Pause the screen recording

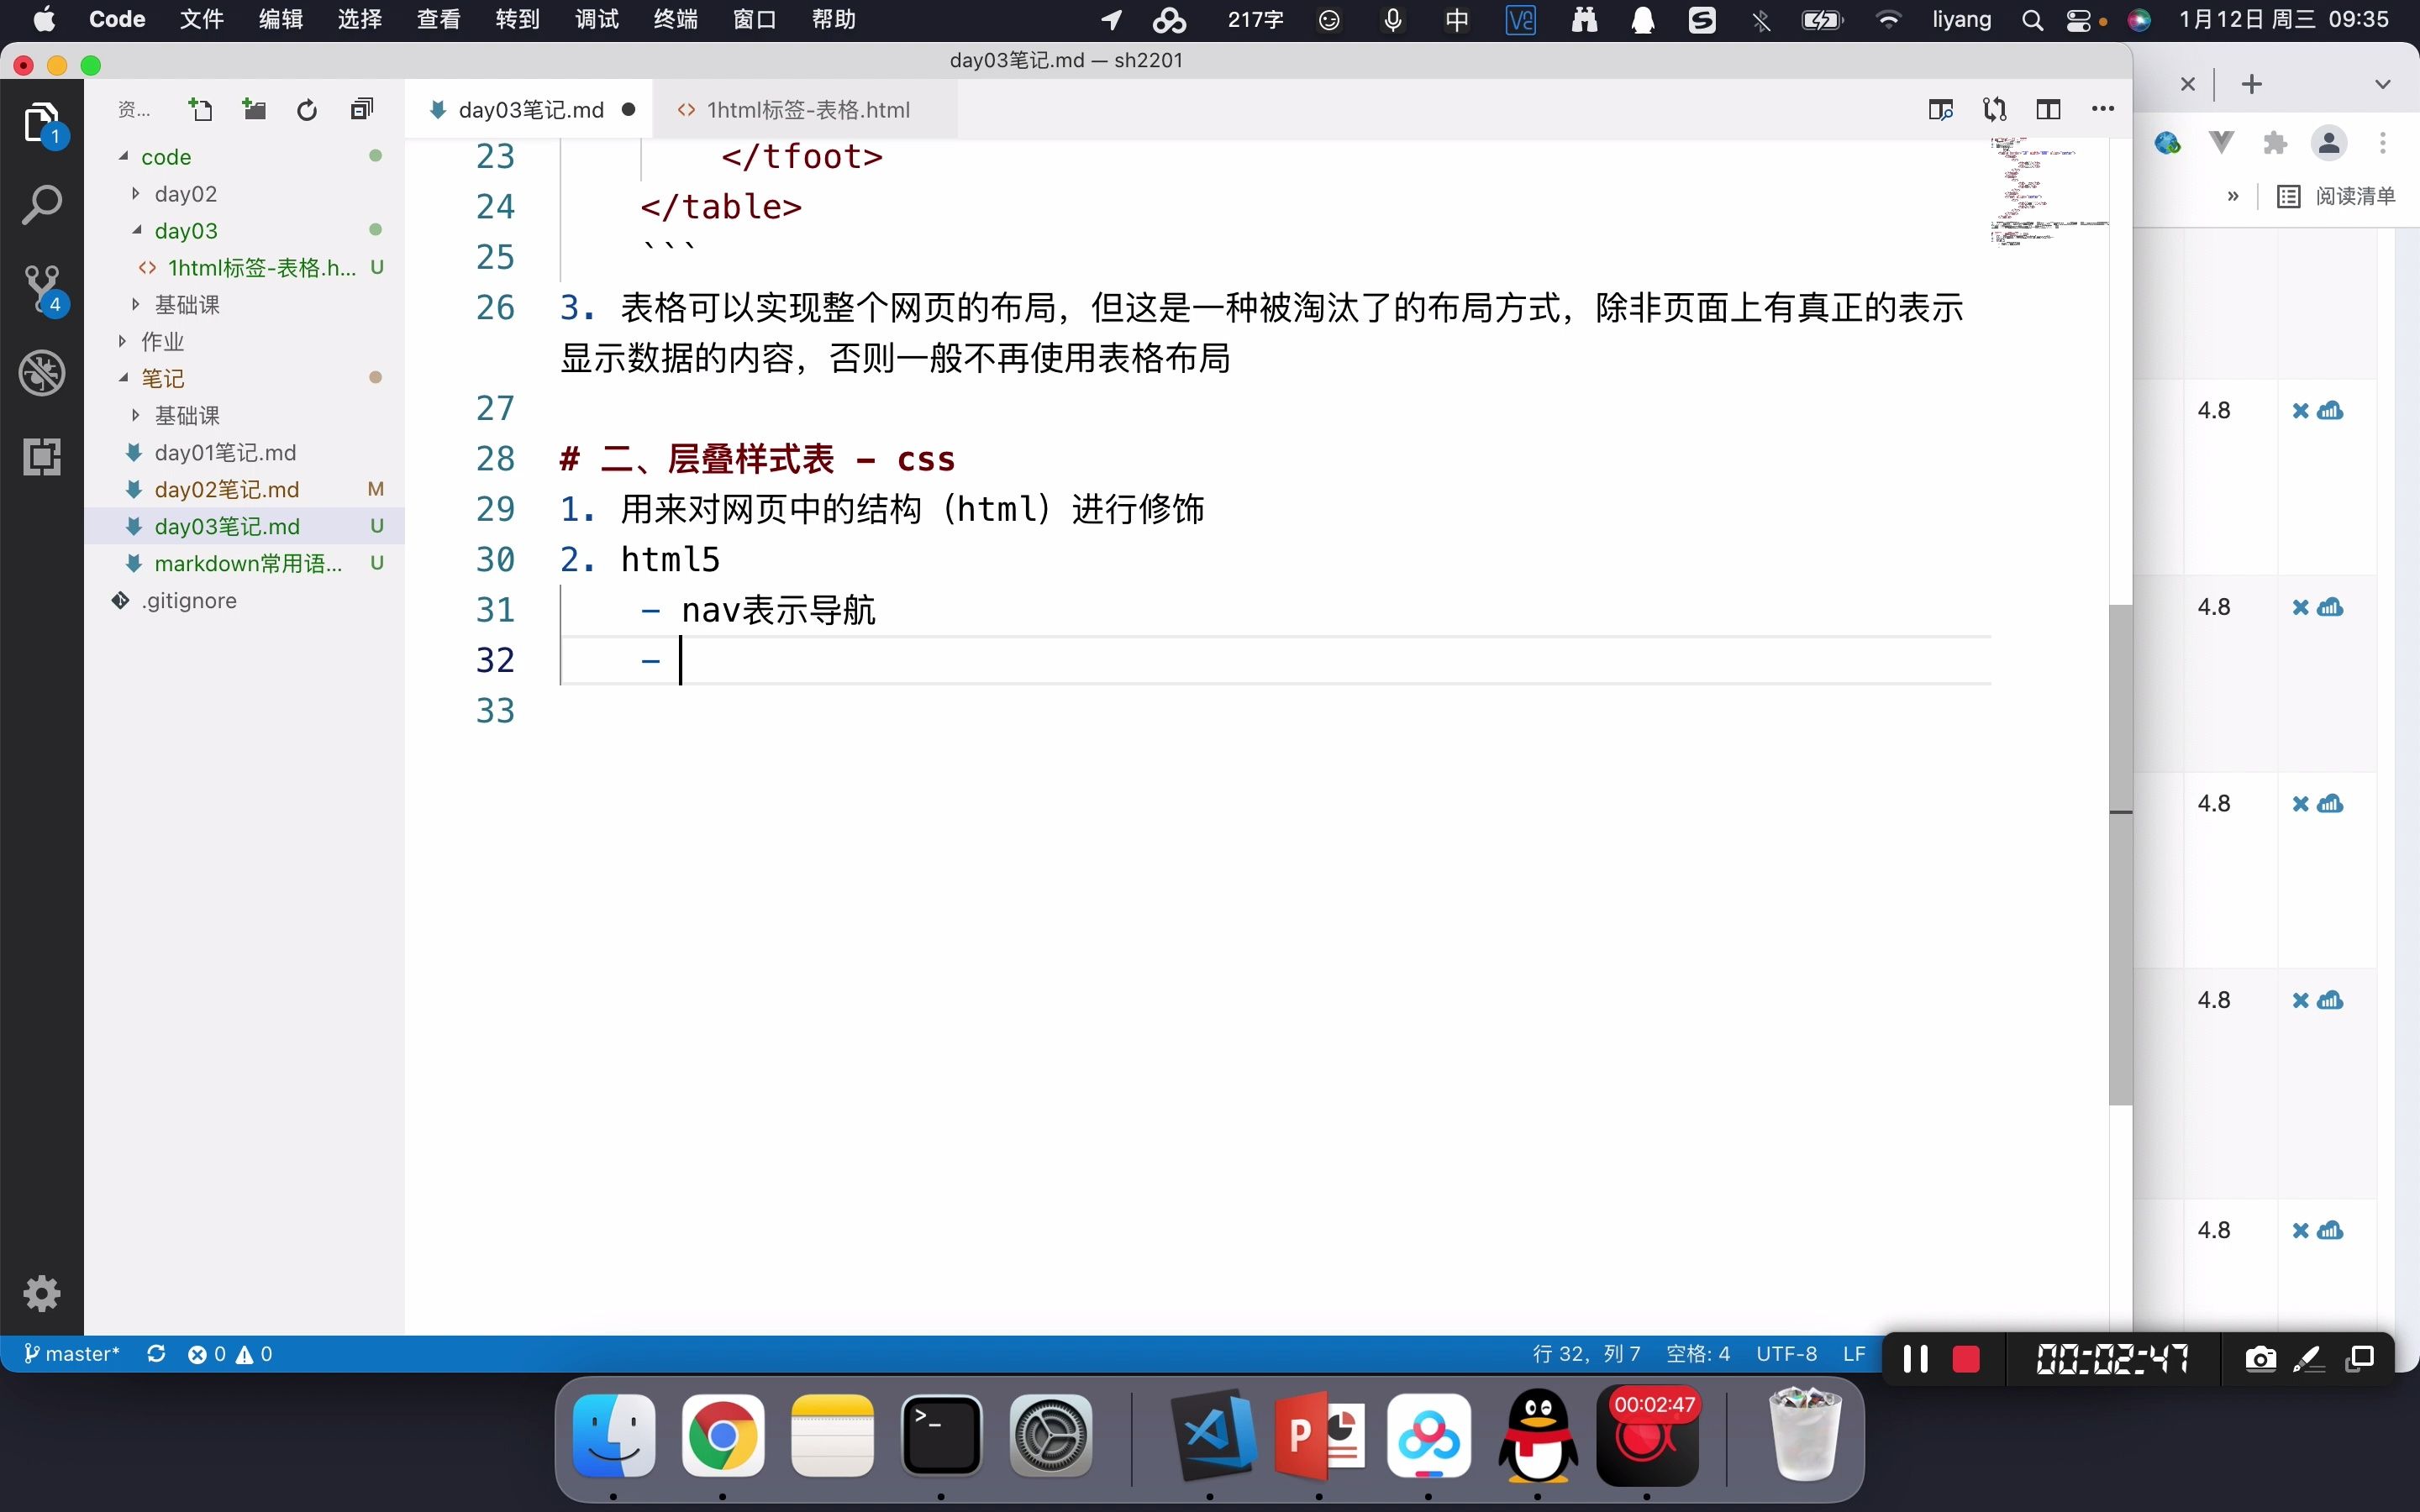tap(1915, 1358)
